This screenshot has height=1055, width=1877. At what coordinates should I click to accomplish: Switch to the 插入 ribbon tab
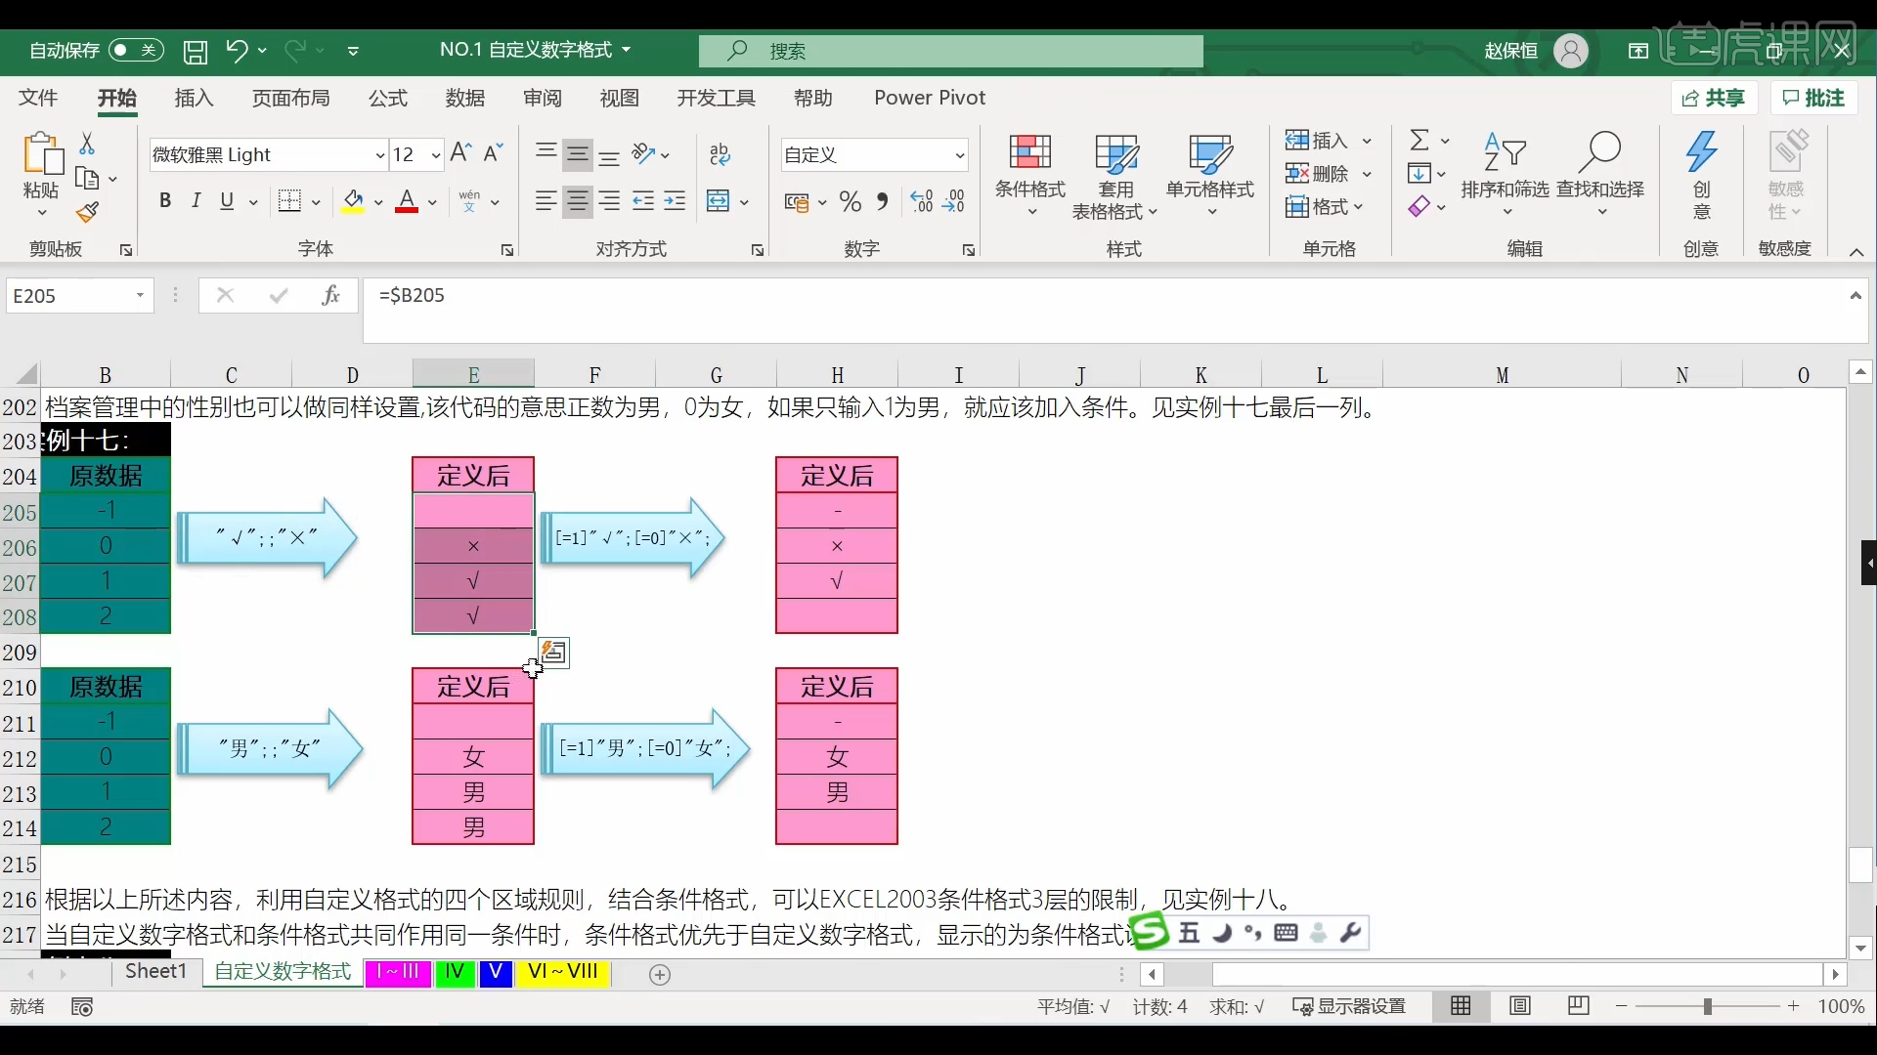click(194, 98)
